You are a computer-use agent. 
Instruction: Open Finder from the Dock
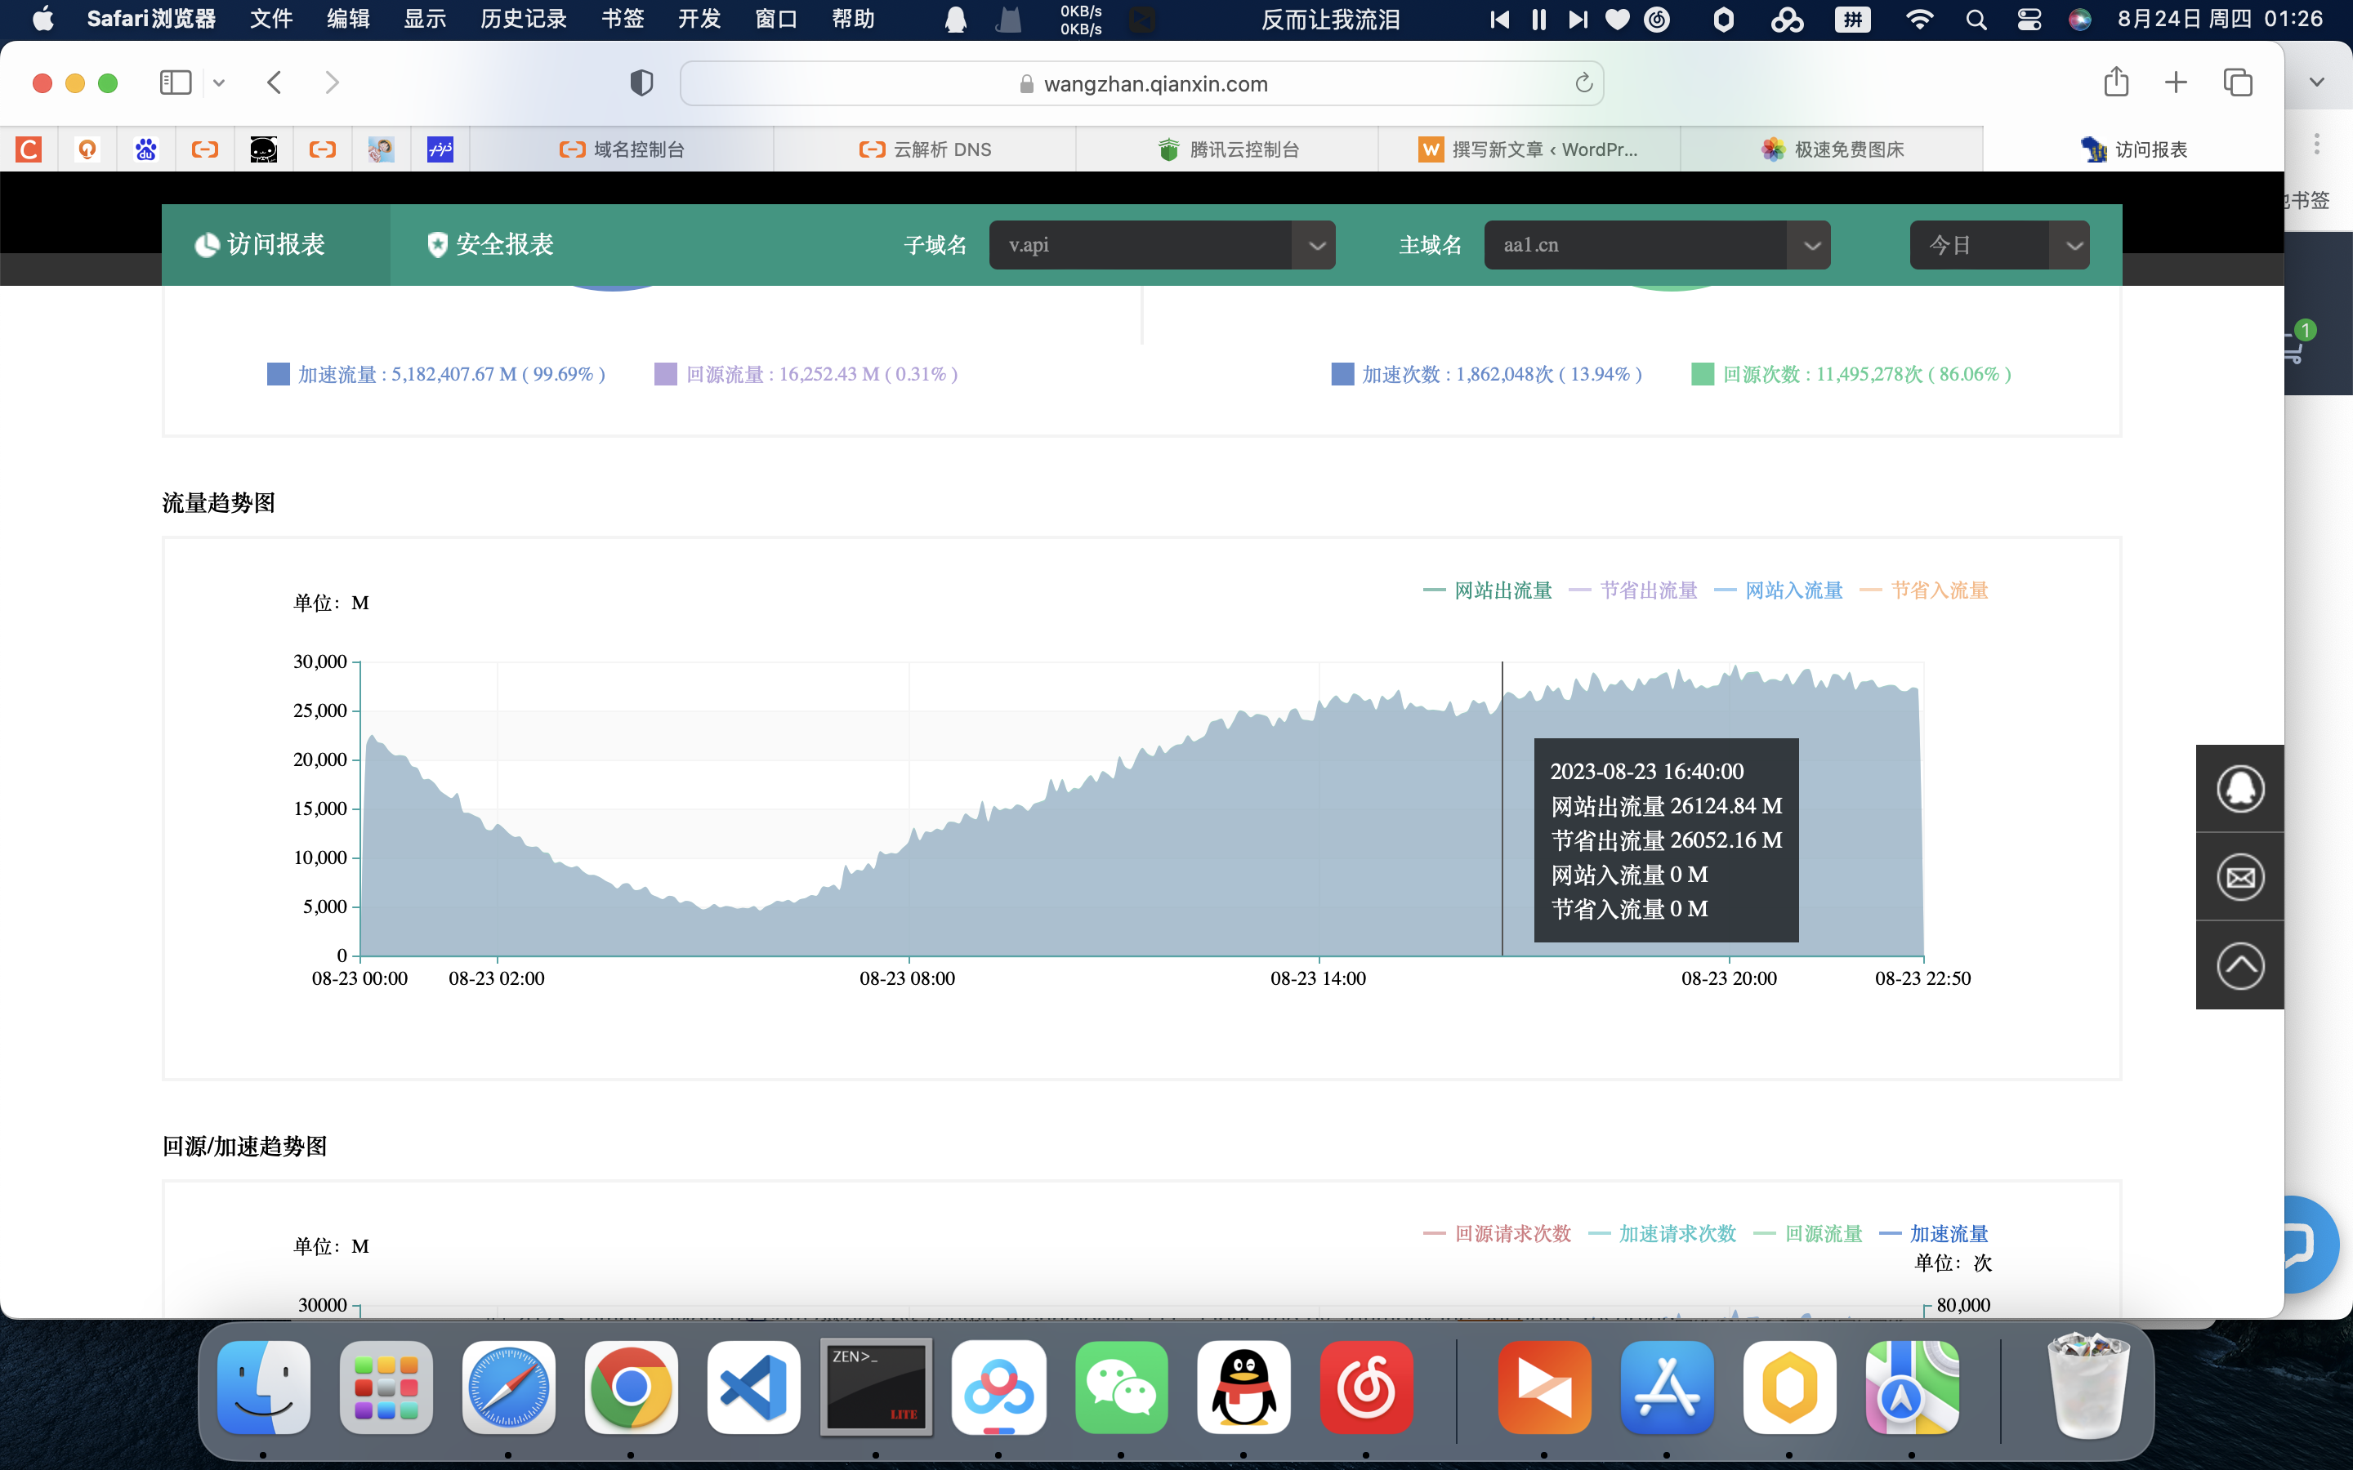click(x=264, y=1388)
